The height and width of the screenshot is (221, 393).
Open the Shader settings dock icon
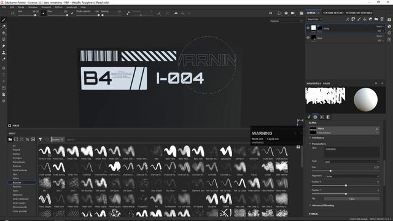tap(389, 26)
